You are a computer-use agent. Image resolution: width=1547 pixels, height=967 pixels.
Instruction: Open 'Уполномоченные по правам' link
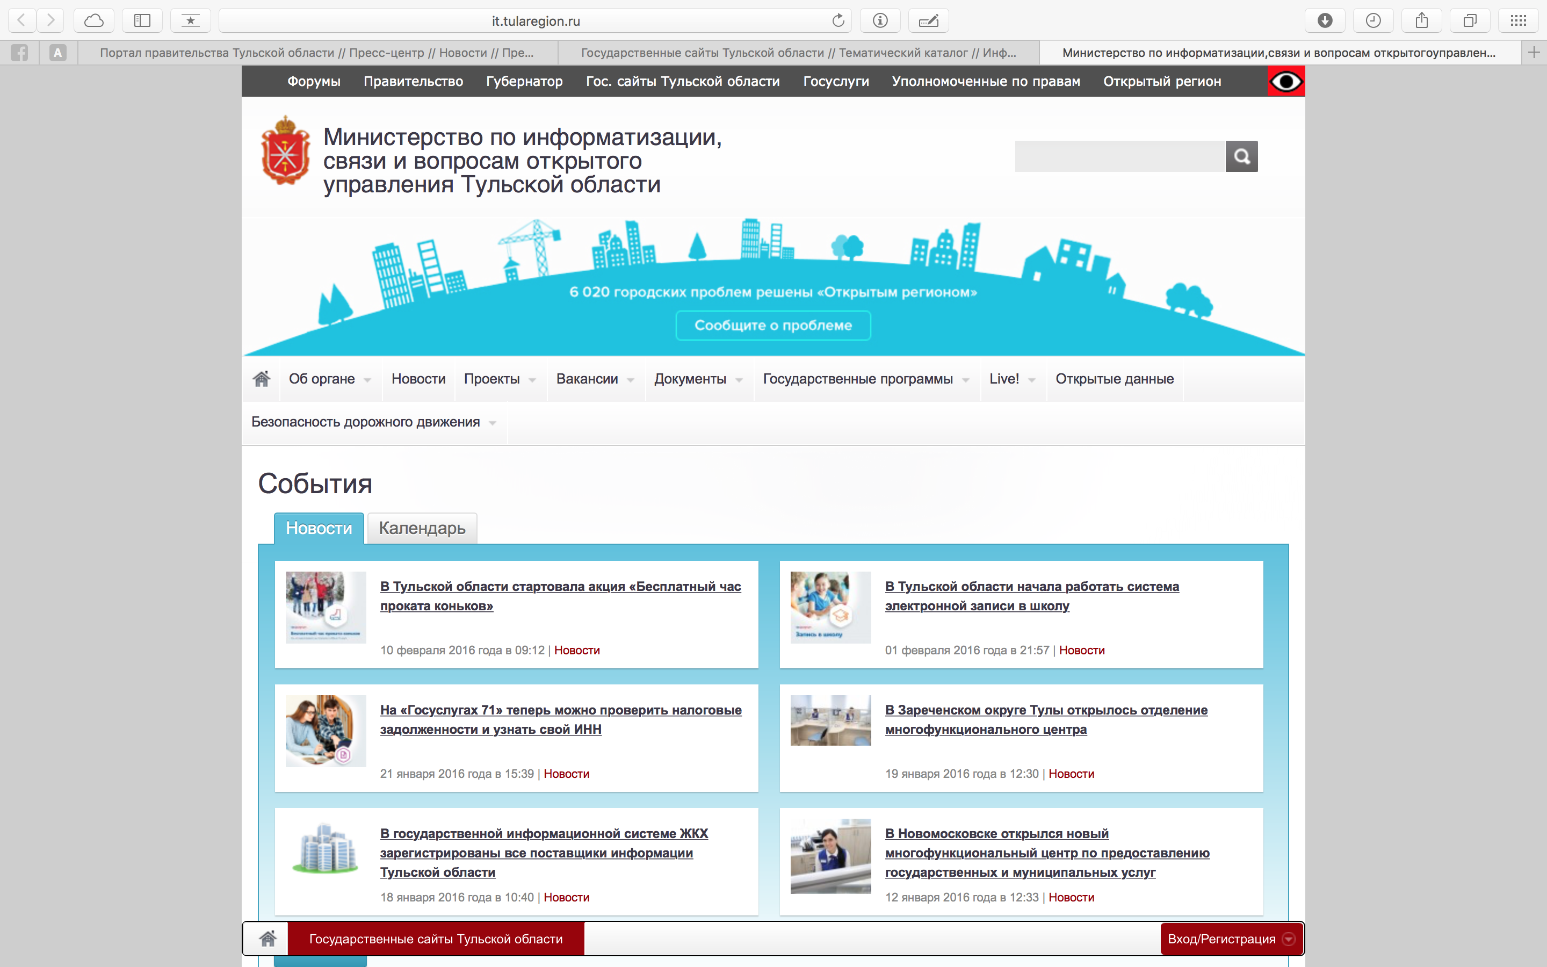pos(986,81)
